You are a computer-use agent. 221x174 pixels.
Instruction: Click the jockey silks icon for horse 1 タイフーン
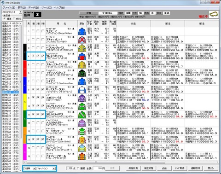(82, 31)
